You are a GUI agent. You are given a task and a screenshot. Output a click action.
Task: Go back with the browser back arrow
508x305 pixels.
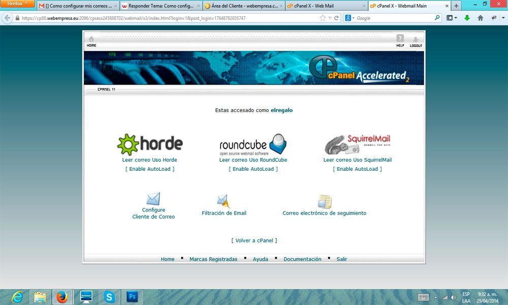(7, 18)
